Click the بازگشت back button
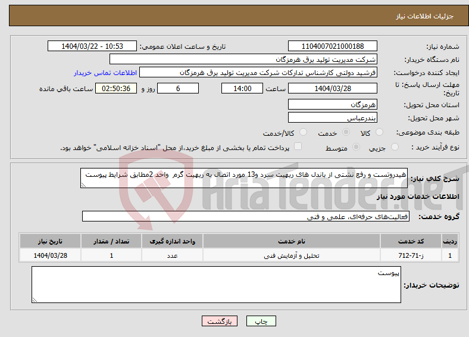This screenshot has height=337, width=469. click(220, 321)
